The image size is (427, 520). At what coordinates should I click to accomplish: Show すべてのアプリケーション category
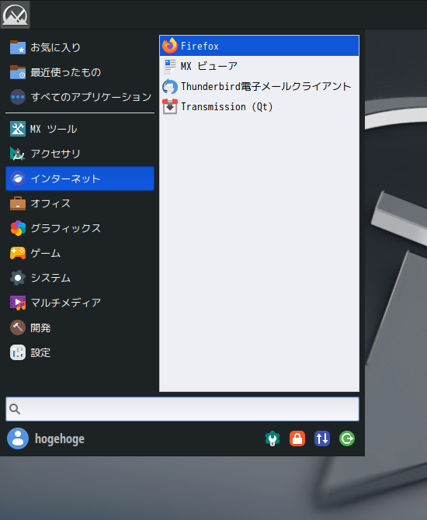80,97
